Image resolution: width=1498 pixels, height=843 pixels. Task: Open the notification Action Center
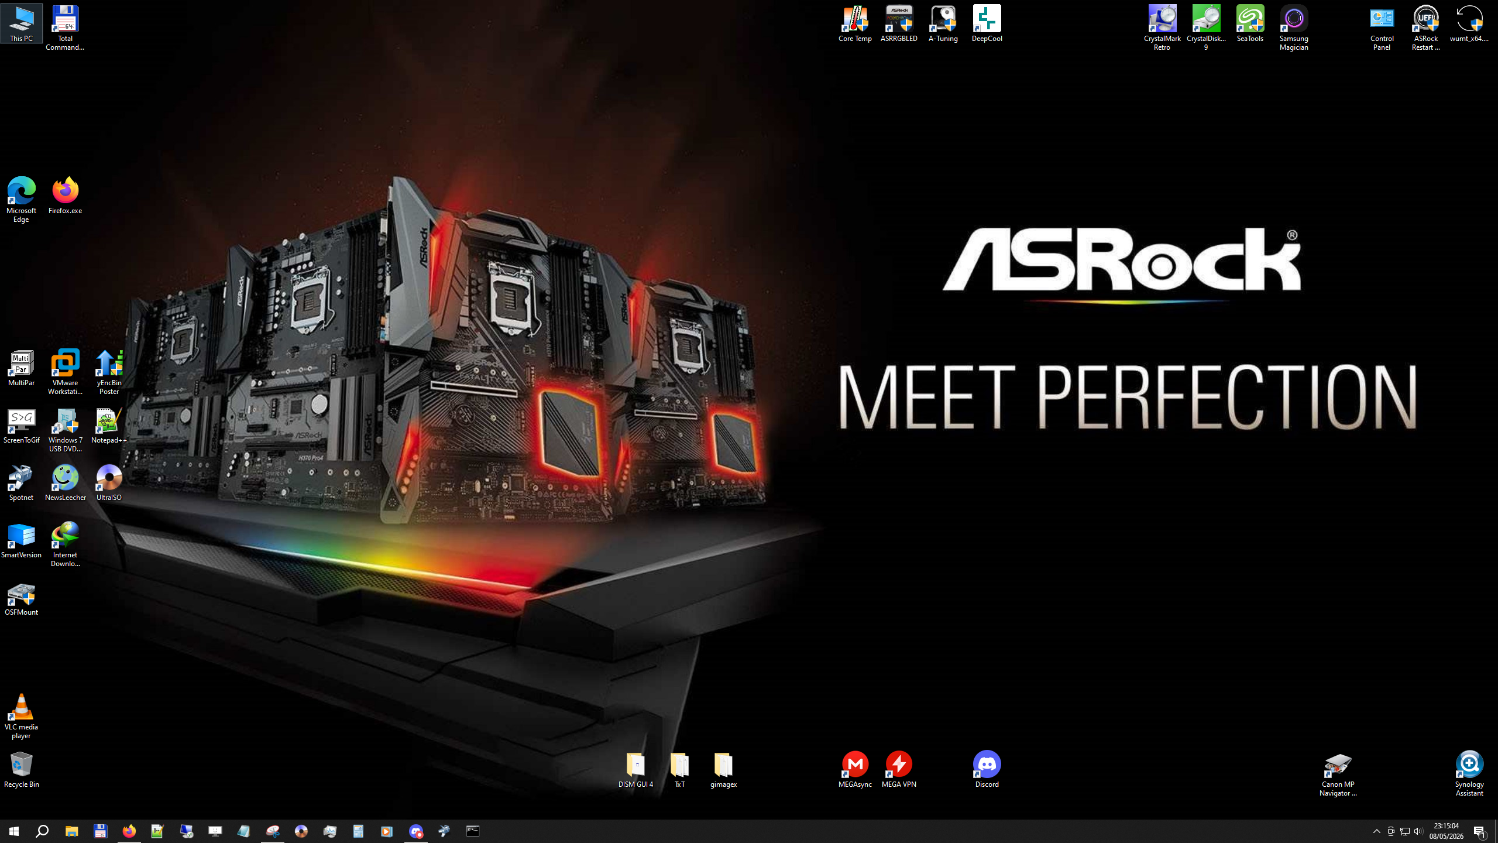[x=1480, y=831]
